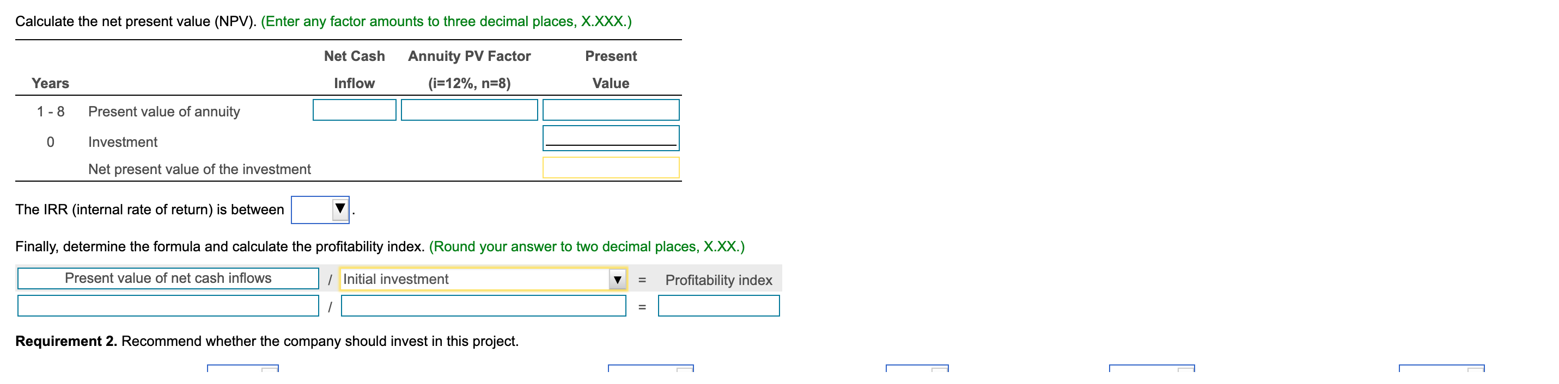Click the Annuity PV Factor input box
This screenshot has height=384, width=1559.
(470, 110)
